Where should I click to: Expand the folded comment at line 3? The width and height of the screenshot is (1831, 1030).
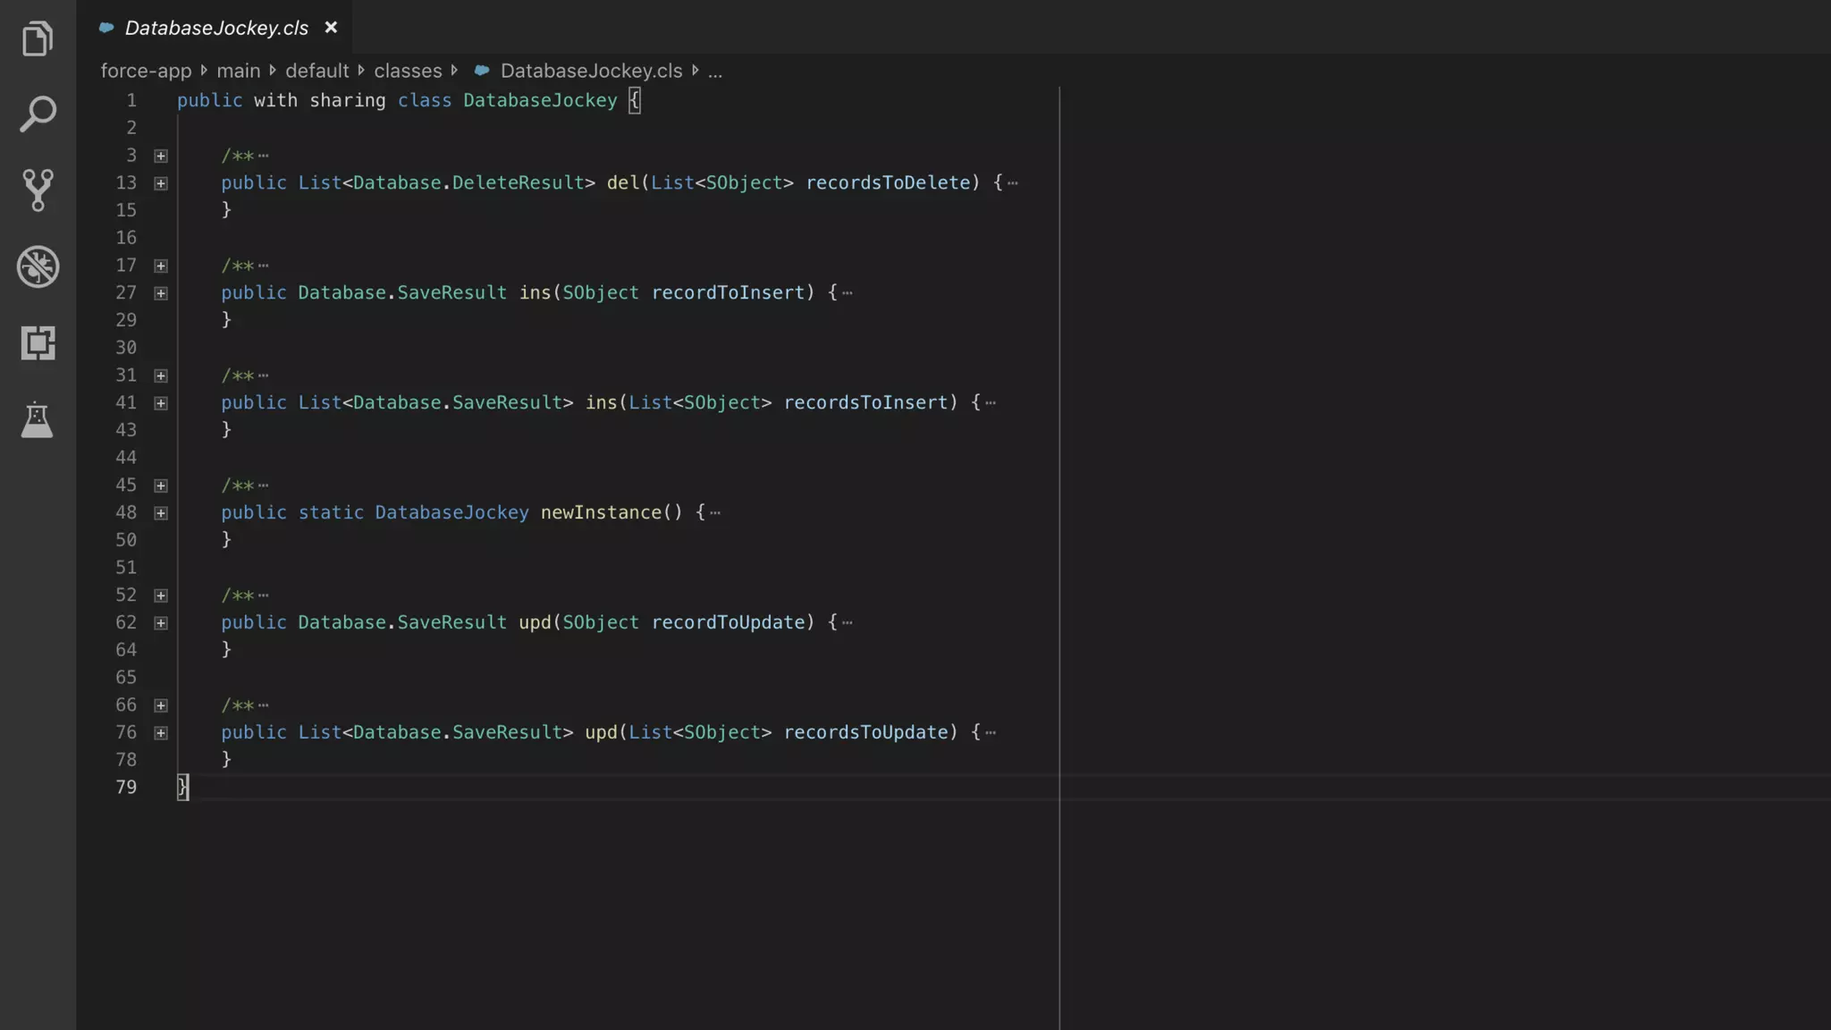coord(161,156)
